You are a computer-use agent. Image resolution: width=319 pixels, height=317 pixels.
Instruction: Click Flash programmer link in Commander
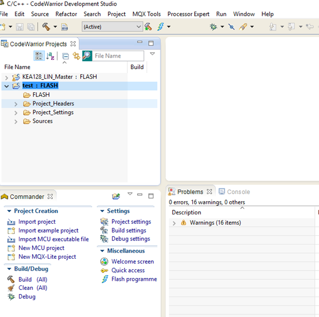pos(134,279)
